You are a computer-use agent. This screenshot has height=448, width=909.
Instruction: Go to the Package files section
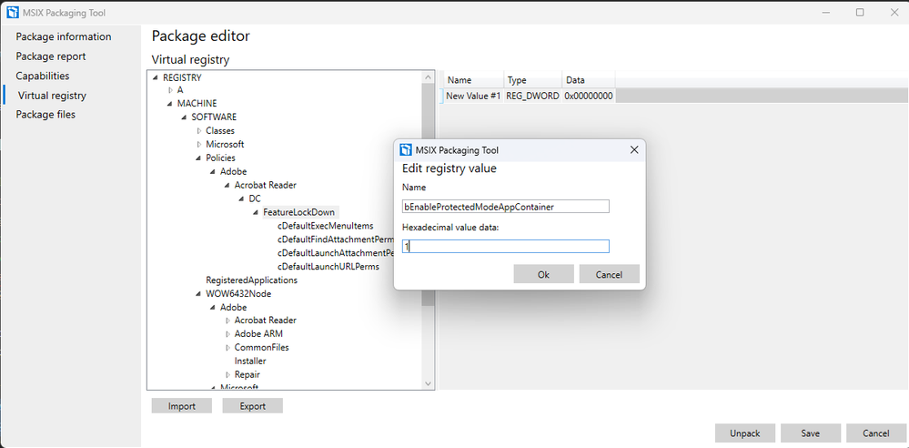[x=45, y=115]
